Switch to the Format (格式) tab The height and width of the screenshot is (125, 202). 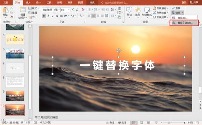point(92,3)
